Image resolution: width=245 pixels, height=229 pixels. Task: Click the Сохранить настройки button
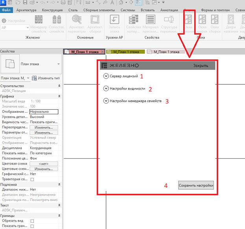point(196,185)
